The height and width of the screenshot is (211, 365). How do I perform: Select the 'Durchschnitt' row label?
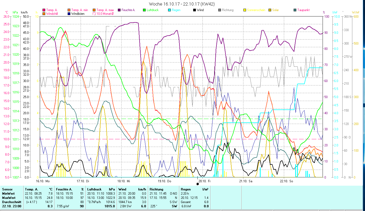coord(11,202)
